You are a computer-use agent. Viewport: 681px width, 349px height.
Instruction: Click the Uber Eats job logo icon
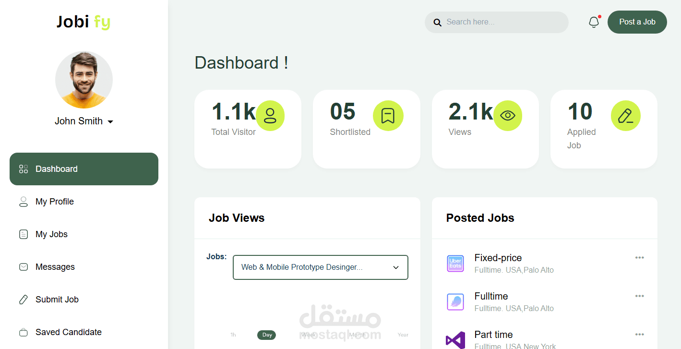click(x=455, y=263)
